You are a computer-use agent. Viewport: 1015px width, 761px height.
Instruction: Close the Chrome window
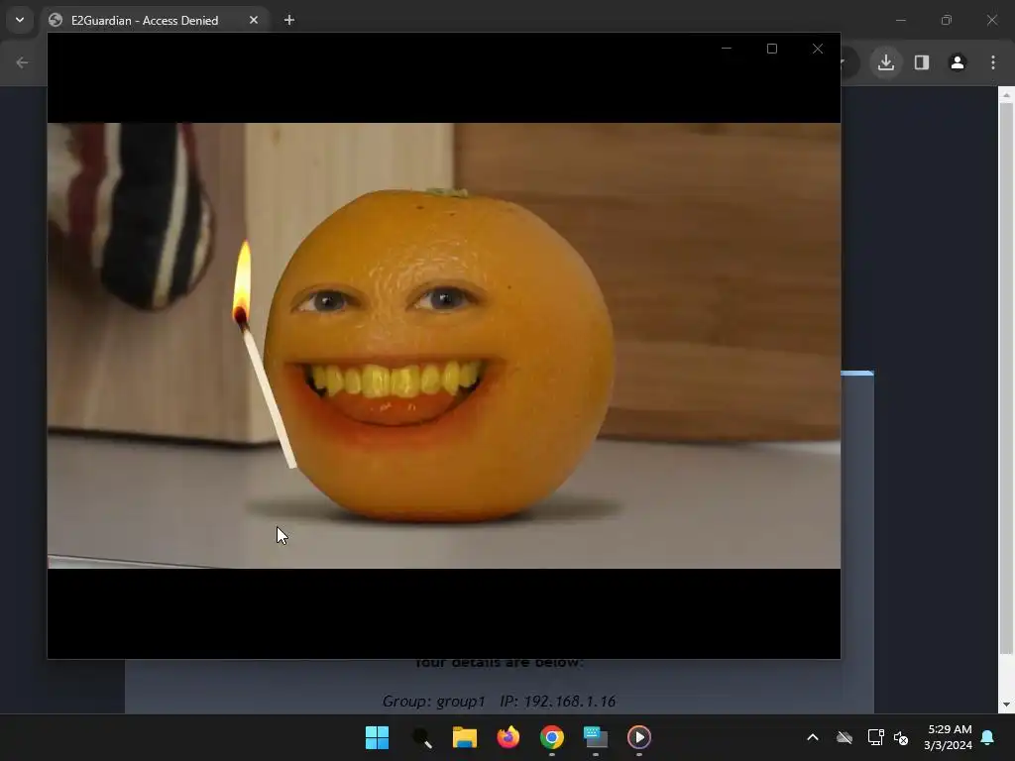(991, 20)
